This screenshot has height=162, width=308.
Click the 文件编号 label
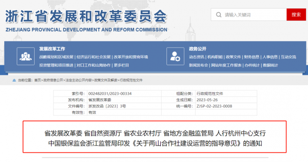pos(76,106)
